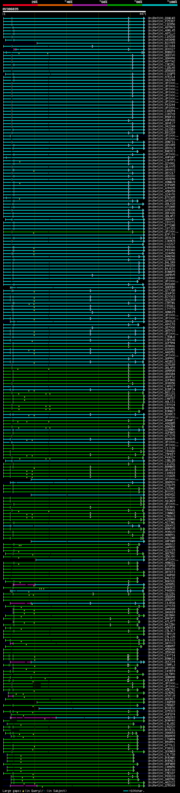Open the UniRef100_Q01369 entry
Screen dimensions: 180x793
coord(161,300)
